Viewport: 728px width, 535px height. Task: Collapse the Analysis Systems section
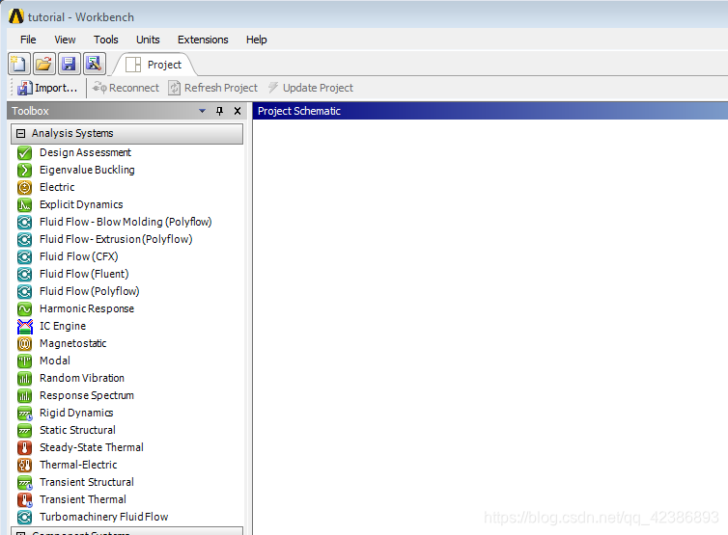[x=20, y=134]
